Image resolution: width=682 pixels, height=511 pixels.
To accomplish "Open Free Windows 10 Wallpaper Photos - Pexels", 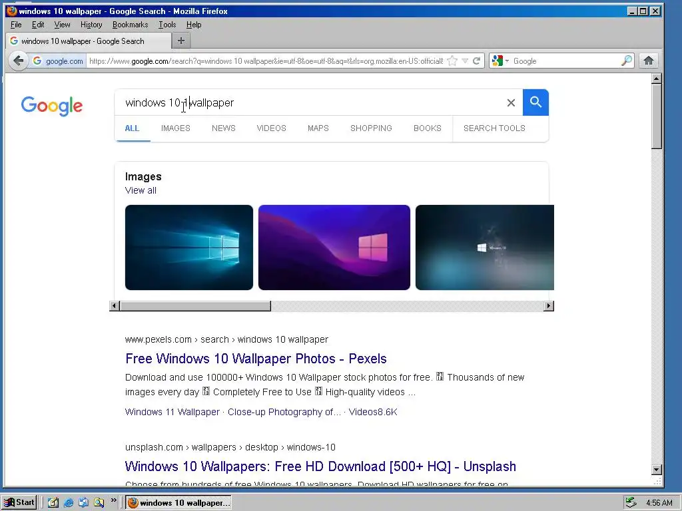I will 256,359.
